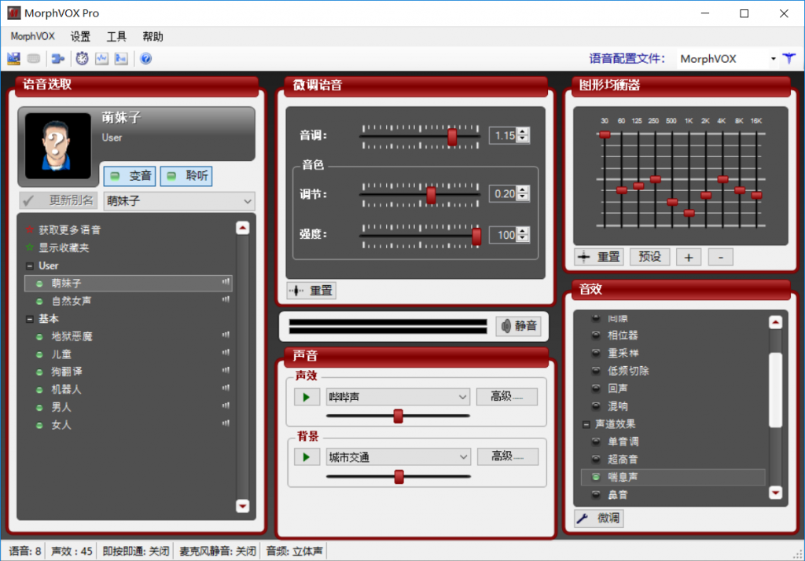Click the red star for 获取更多语音
Viewport: 805px width, 561px height.
pos(30,229)
